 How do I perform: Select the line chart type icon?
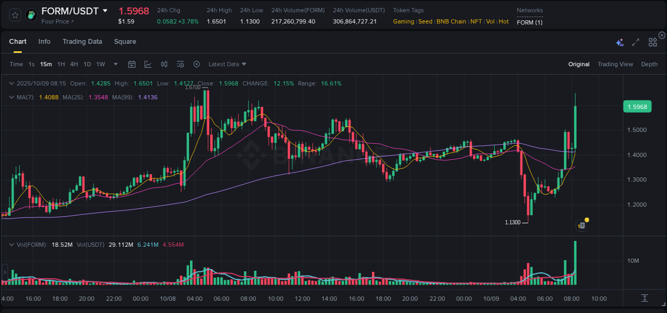click(148, 64)
